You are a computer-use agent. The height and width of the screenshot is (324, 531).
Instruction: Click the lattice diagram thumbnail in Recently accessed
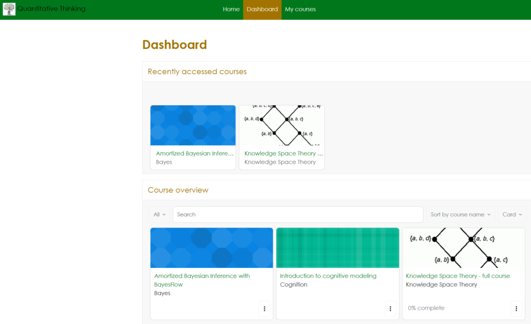pyautogui.click(x=282, y=125)
